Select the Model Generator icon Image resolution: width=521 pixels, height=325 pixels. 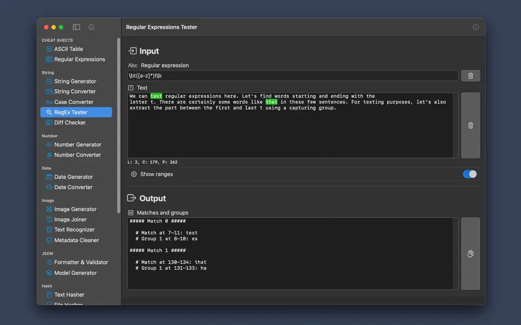(49, 273)
